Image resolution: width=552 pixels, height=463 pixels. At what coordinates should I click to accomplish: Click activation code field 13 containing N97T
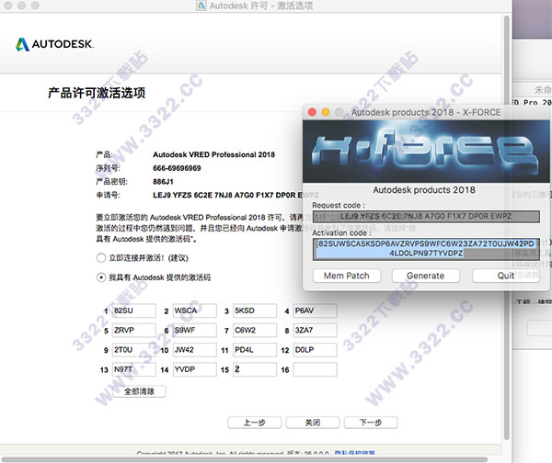(x=133, y=370)
